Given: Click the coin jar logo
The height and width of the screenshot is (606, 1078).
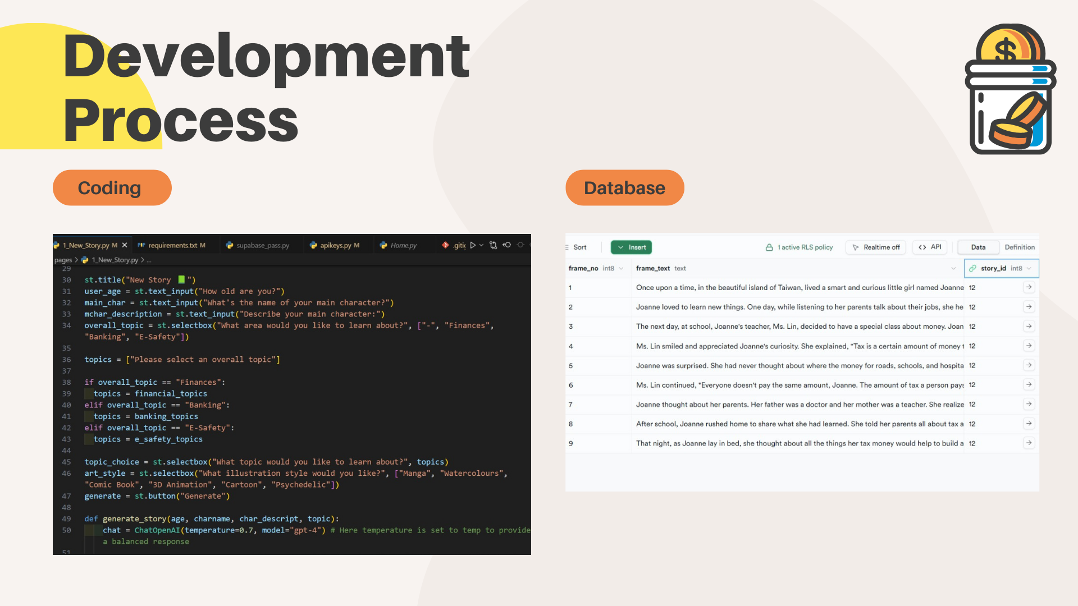Looking at the screenshot, I should 1010,90.
